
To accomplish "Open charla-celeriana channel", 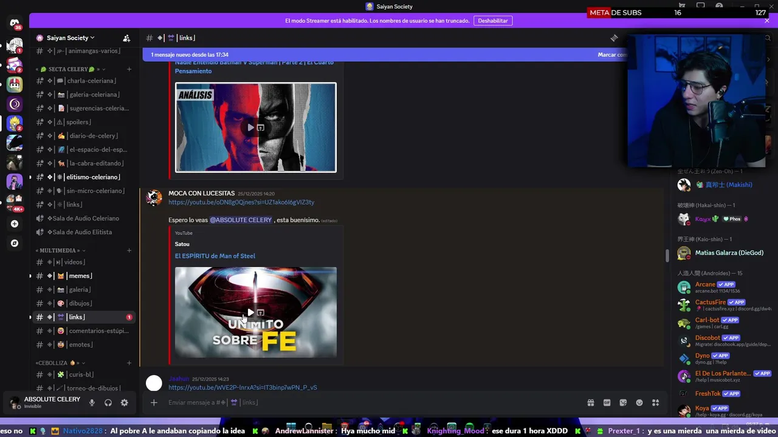I will tap(83, 81).
